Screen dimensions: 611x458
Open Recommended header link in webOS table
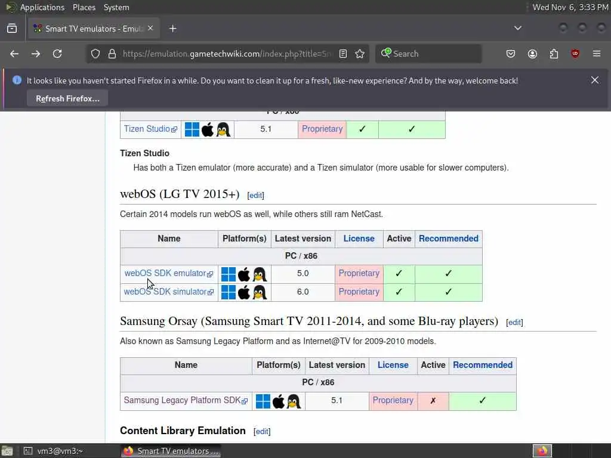449,239
